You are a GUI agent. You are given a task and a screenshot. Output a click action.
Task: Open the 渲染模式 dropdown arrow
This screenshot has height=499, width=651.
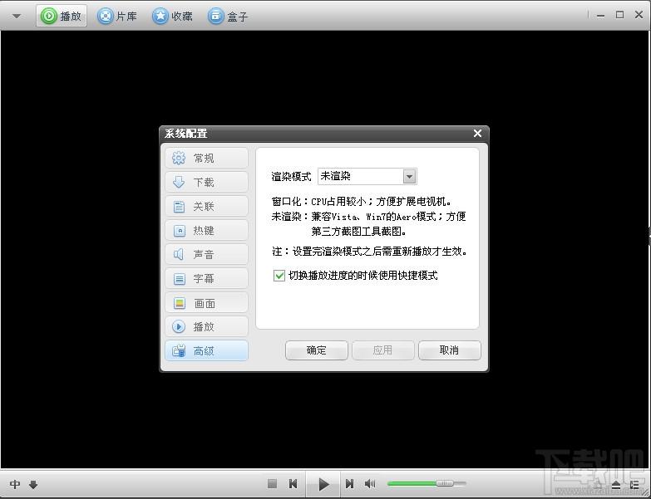point(409,177)
